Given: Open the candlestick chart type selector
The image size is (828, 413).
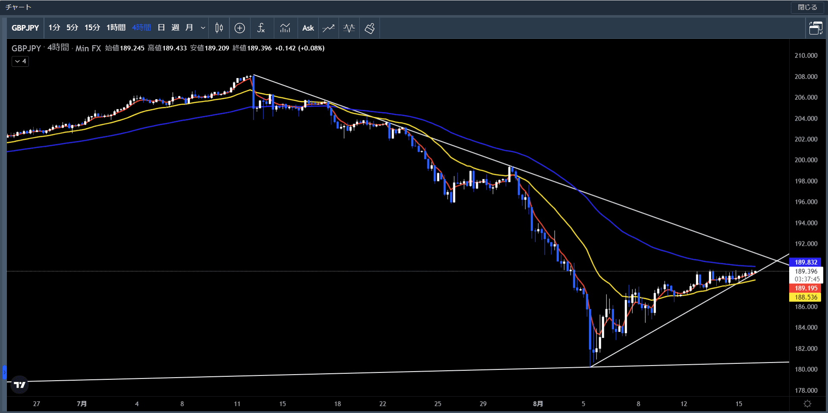Looking at the screenshot, I should pyautogui.click(x=219, y=28).
